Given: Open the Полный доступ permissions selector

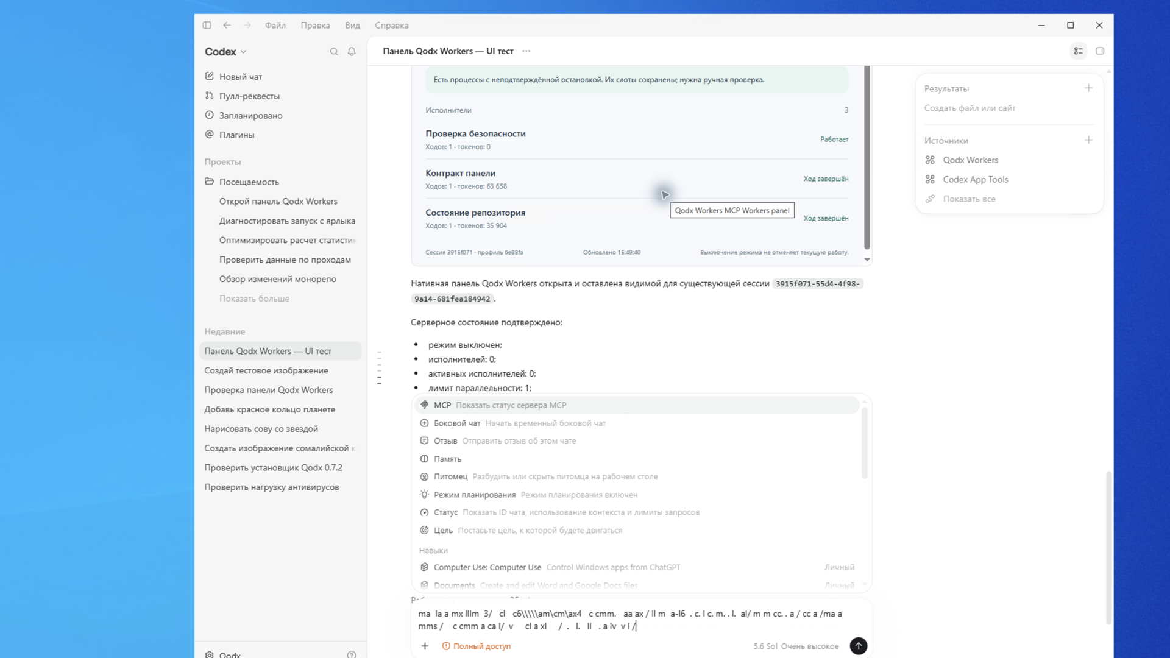Looking at the screenshot, I should click(477, 646).
